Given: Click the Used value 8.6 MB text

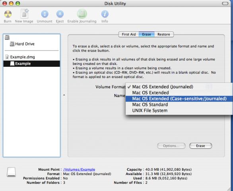Looking at the screenshot, I should (x=166, y=178).
